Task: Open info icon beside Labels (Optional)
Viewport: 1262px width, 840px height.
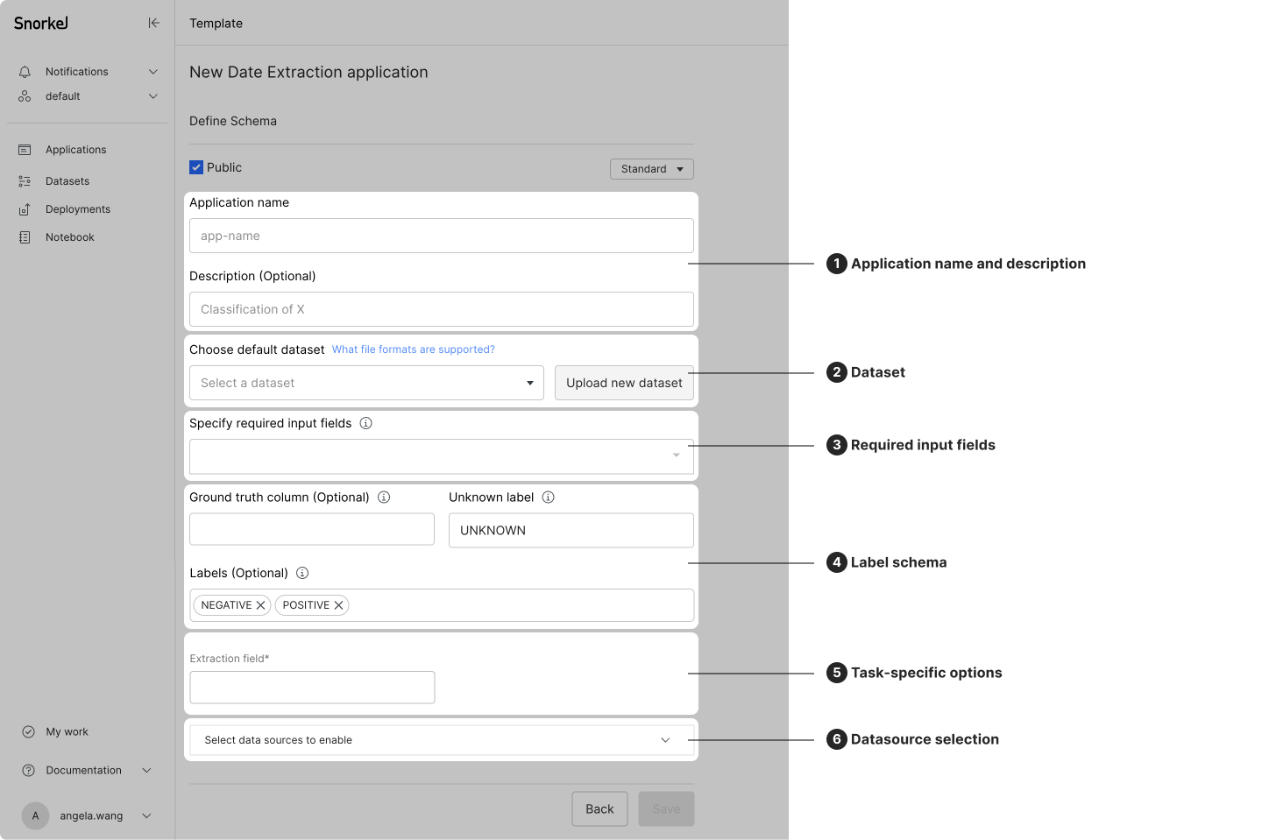Action: (302, 573)
